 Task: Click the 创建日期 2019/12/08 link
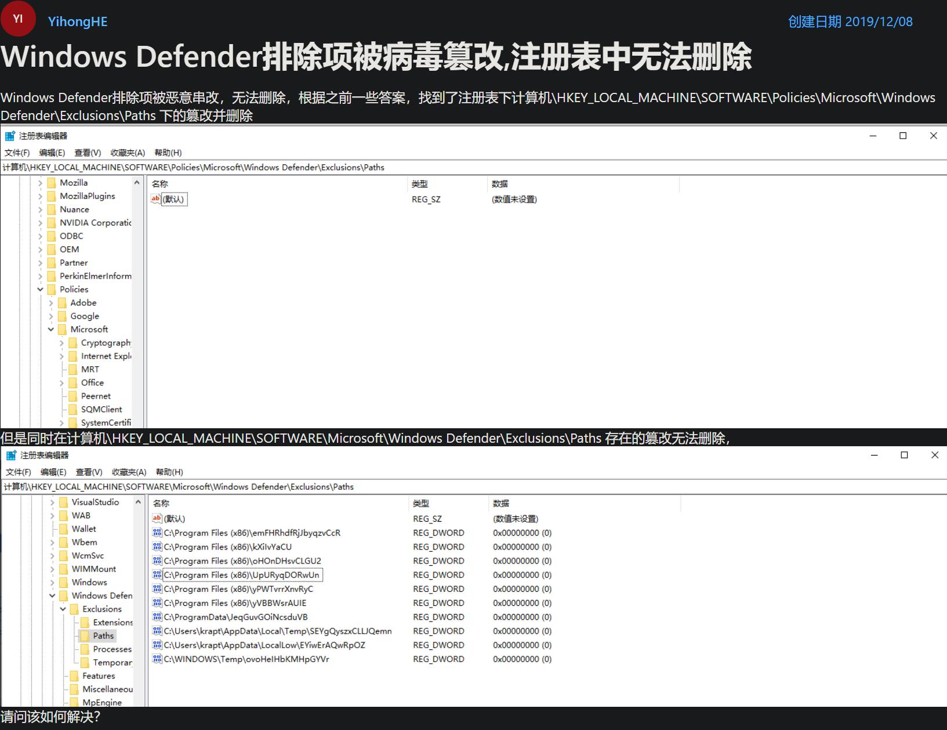coord(850,22)
